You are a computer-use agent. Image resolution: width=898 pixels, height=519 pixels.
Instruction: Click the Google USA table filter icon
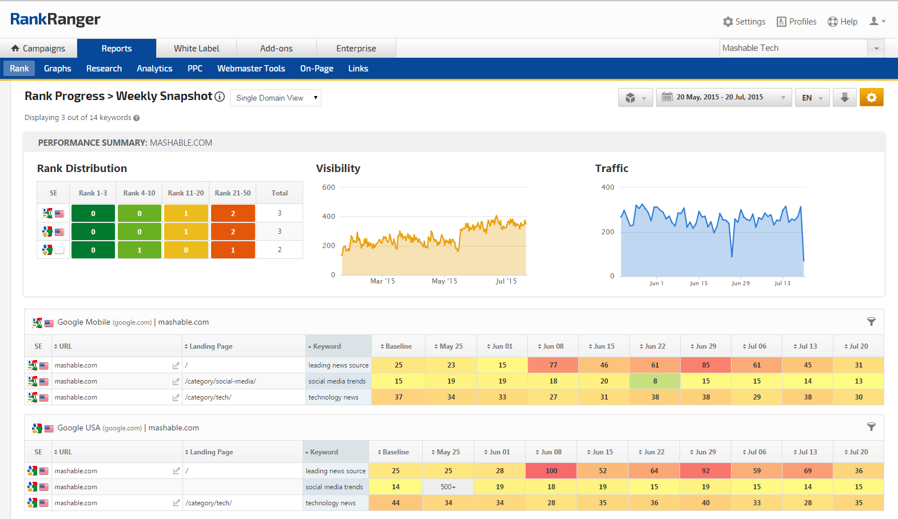[x=871, y=427]
